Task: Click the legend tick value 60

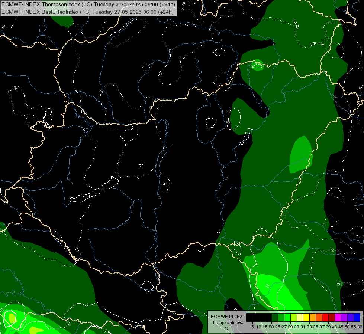Action: click(360, 327)
